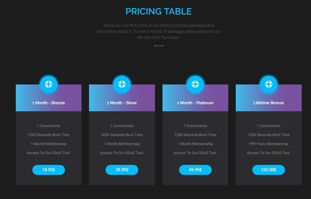Click the "1200 Seconds Boot Time" text
This screenshot has height=199, width=311.
point(49,135)
